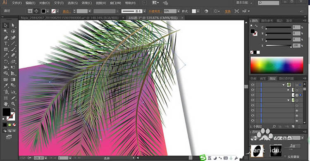The image size is (310, 161).
Task: Select the Selection (black arrow) tool
Action: pos(5,25)
